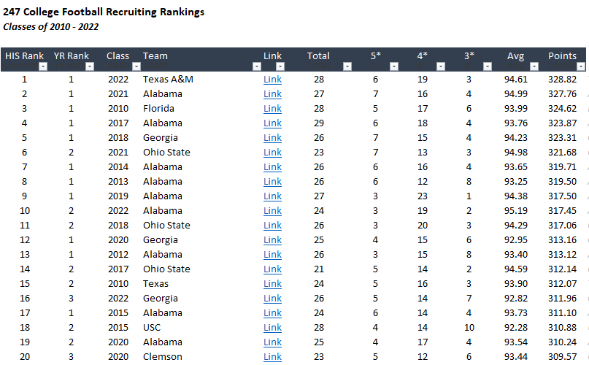This screenshot has height=365, width=589.
Task: Select the Points column header cell
Action: tap(562, 56)
